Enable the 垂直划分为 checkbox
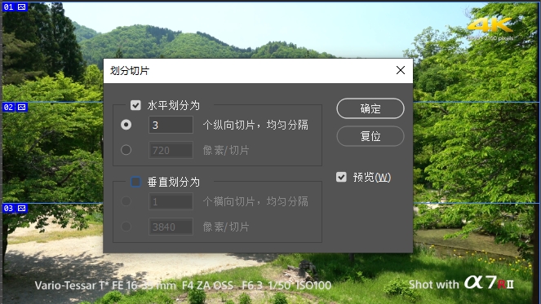541x304 pixels. (x=135, y=182)
